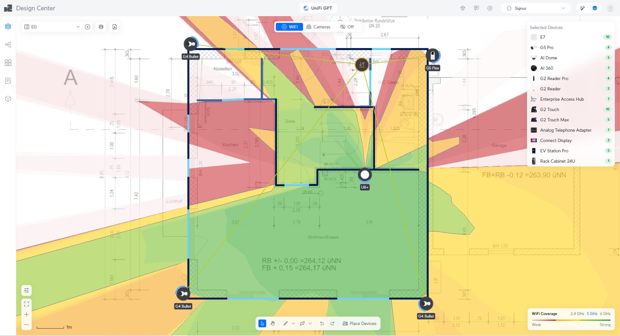This screenshot has width=620, height=336.
Task: Add a new floor with plus icon
Action: 88,27
